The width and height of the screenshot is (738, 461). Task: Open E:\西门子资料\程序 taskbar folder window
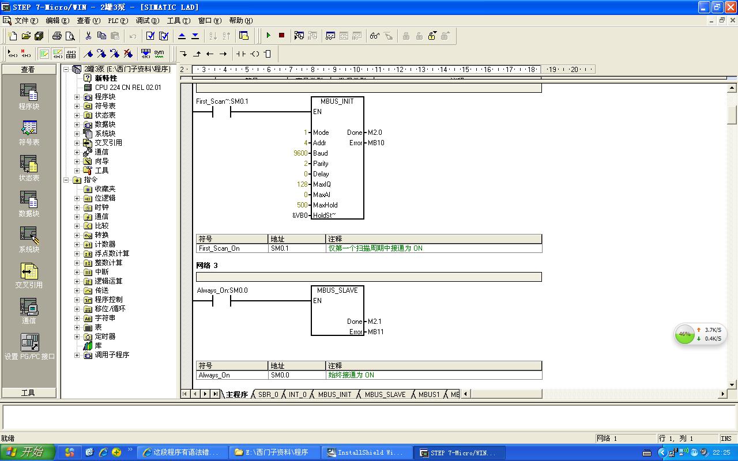pos(274,452)
